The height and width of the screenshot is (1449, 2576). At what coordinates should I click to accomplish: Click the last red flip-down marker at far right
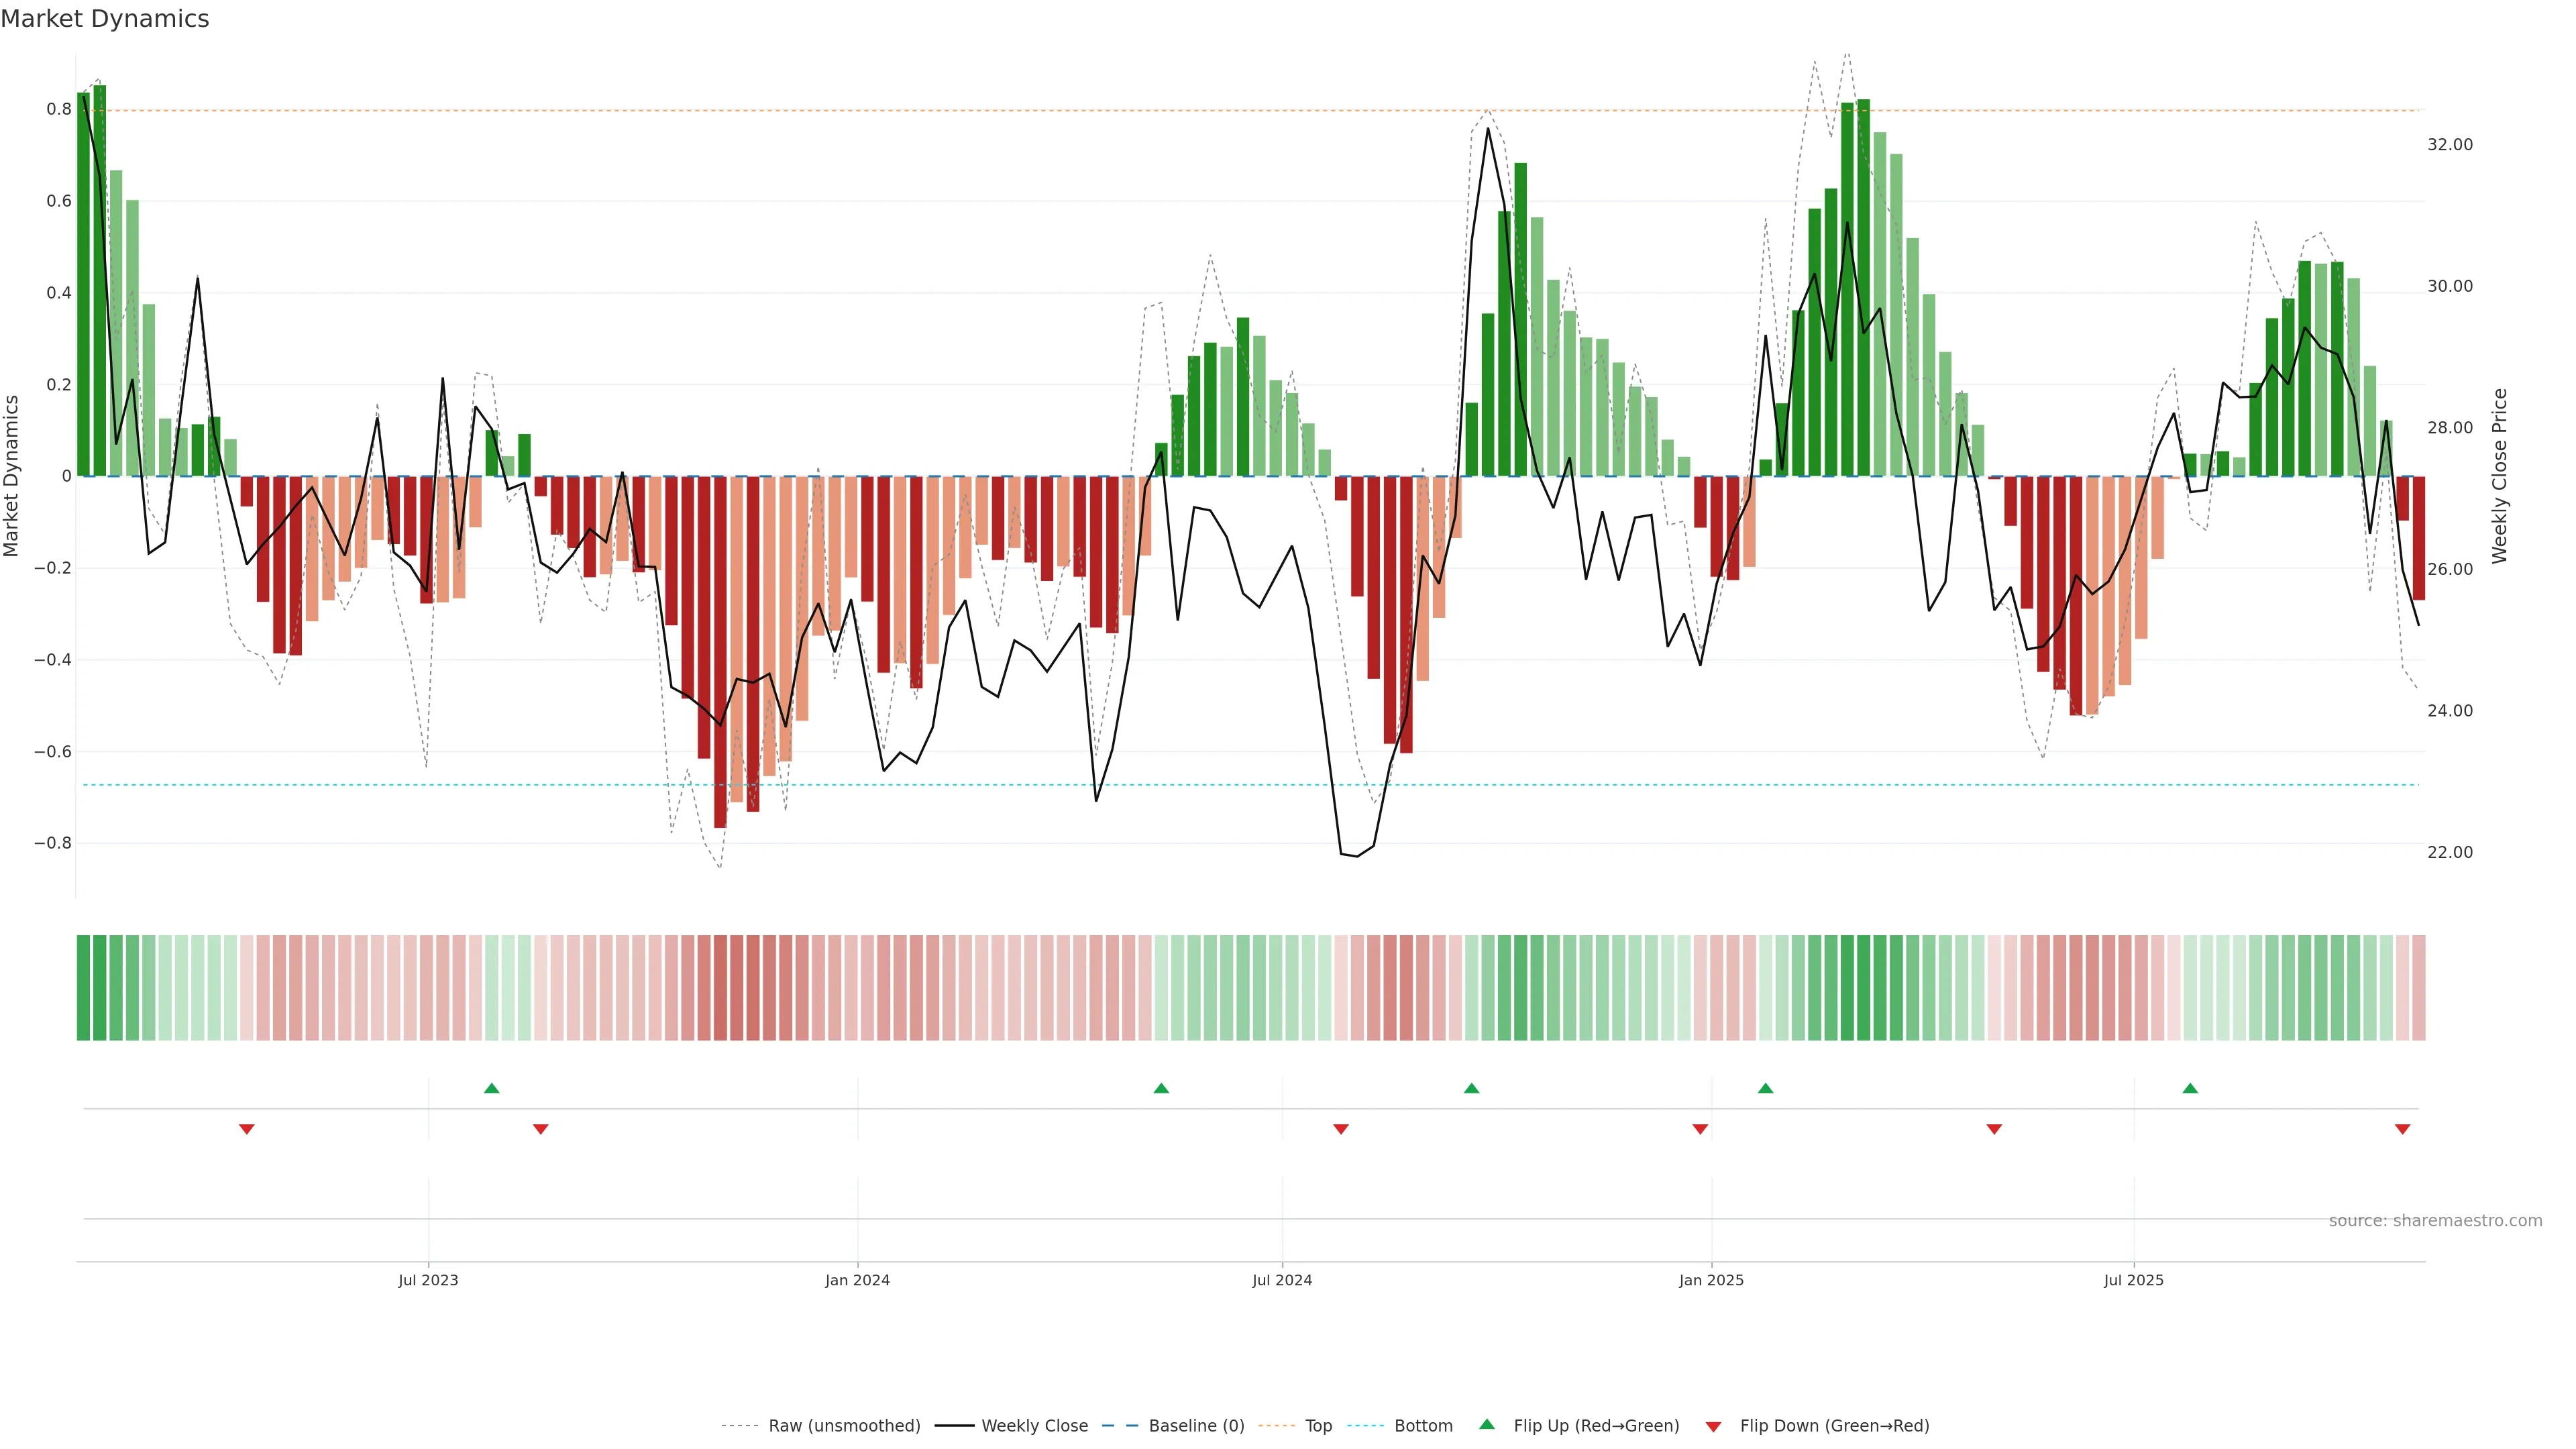click(2402, 1129)
